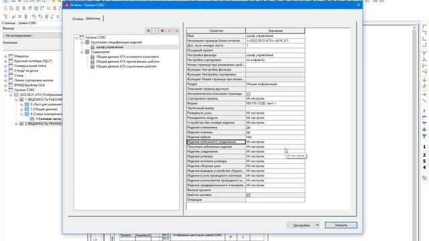Viewport: 429px width, 241px height.
Task: Click the highlighted New template icon in the dialog toolbar
Action: coord(156,31)
